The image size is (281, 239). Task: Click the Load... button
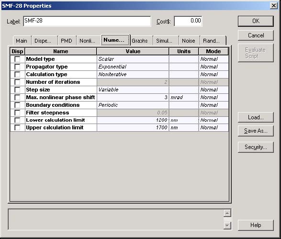point(256,117)
